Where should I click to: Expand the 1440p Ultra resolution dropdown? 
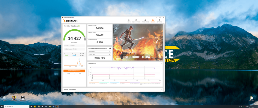[x=100, y=54]
